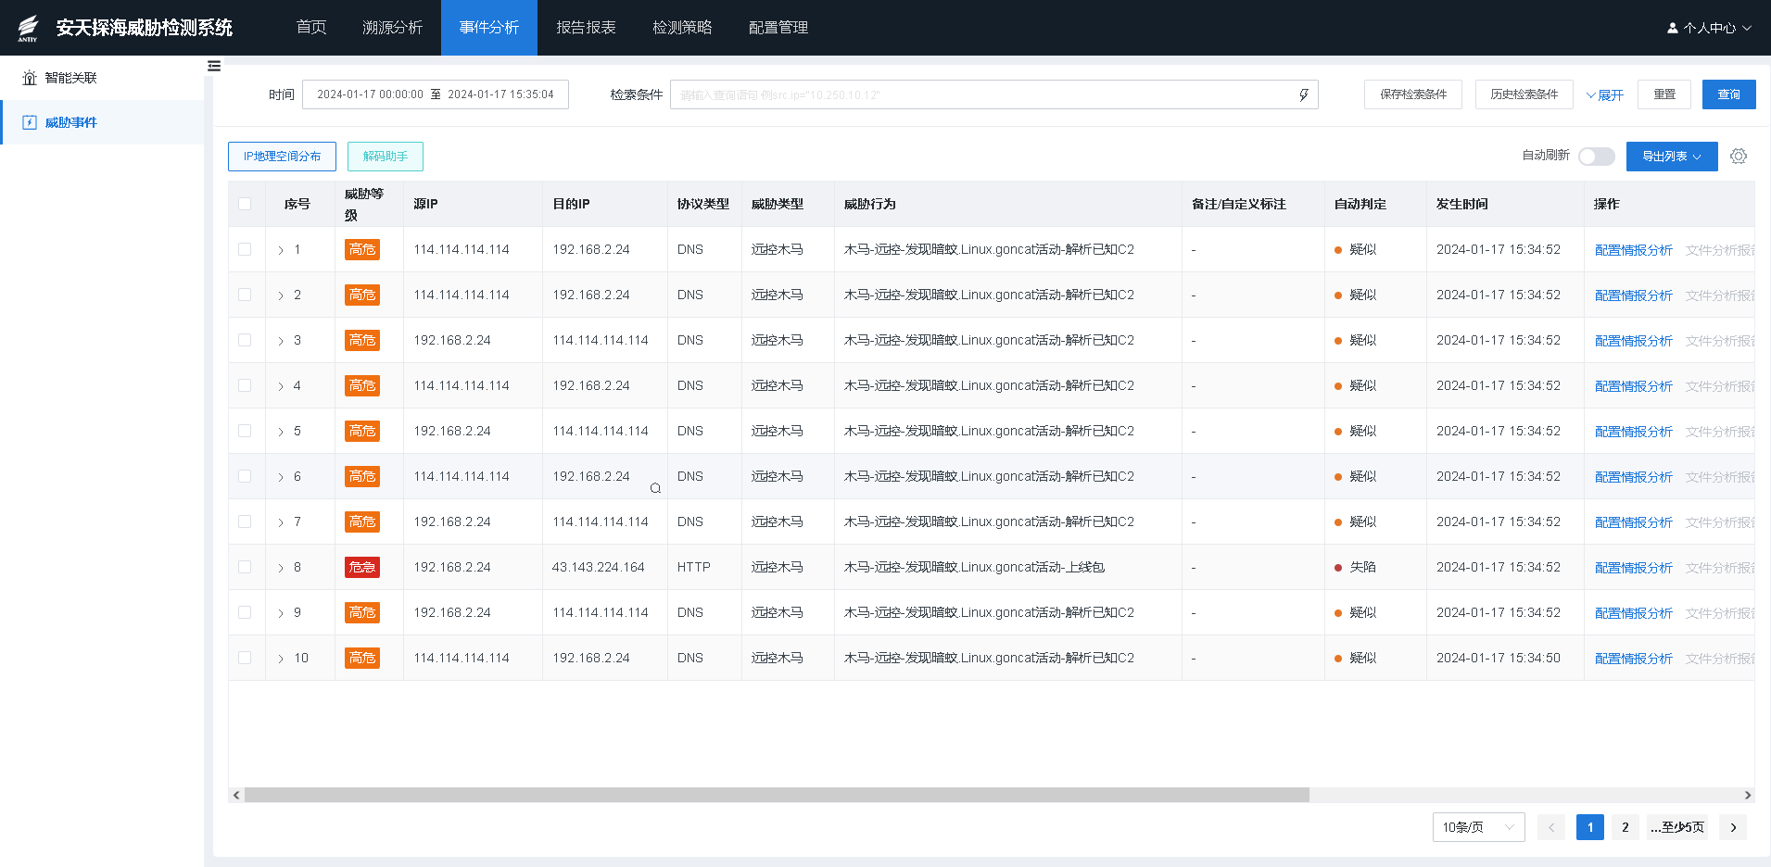Expand details of row 1
Viewport: 1771px width, 867px height.
point(281,250)
